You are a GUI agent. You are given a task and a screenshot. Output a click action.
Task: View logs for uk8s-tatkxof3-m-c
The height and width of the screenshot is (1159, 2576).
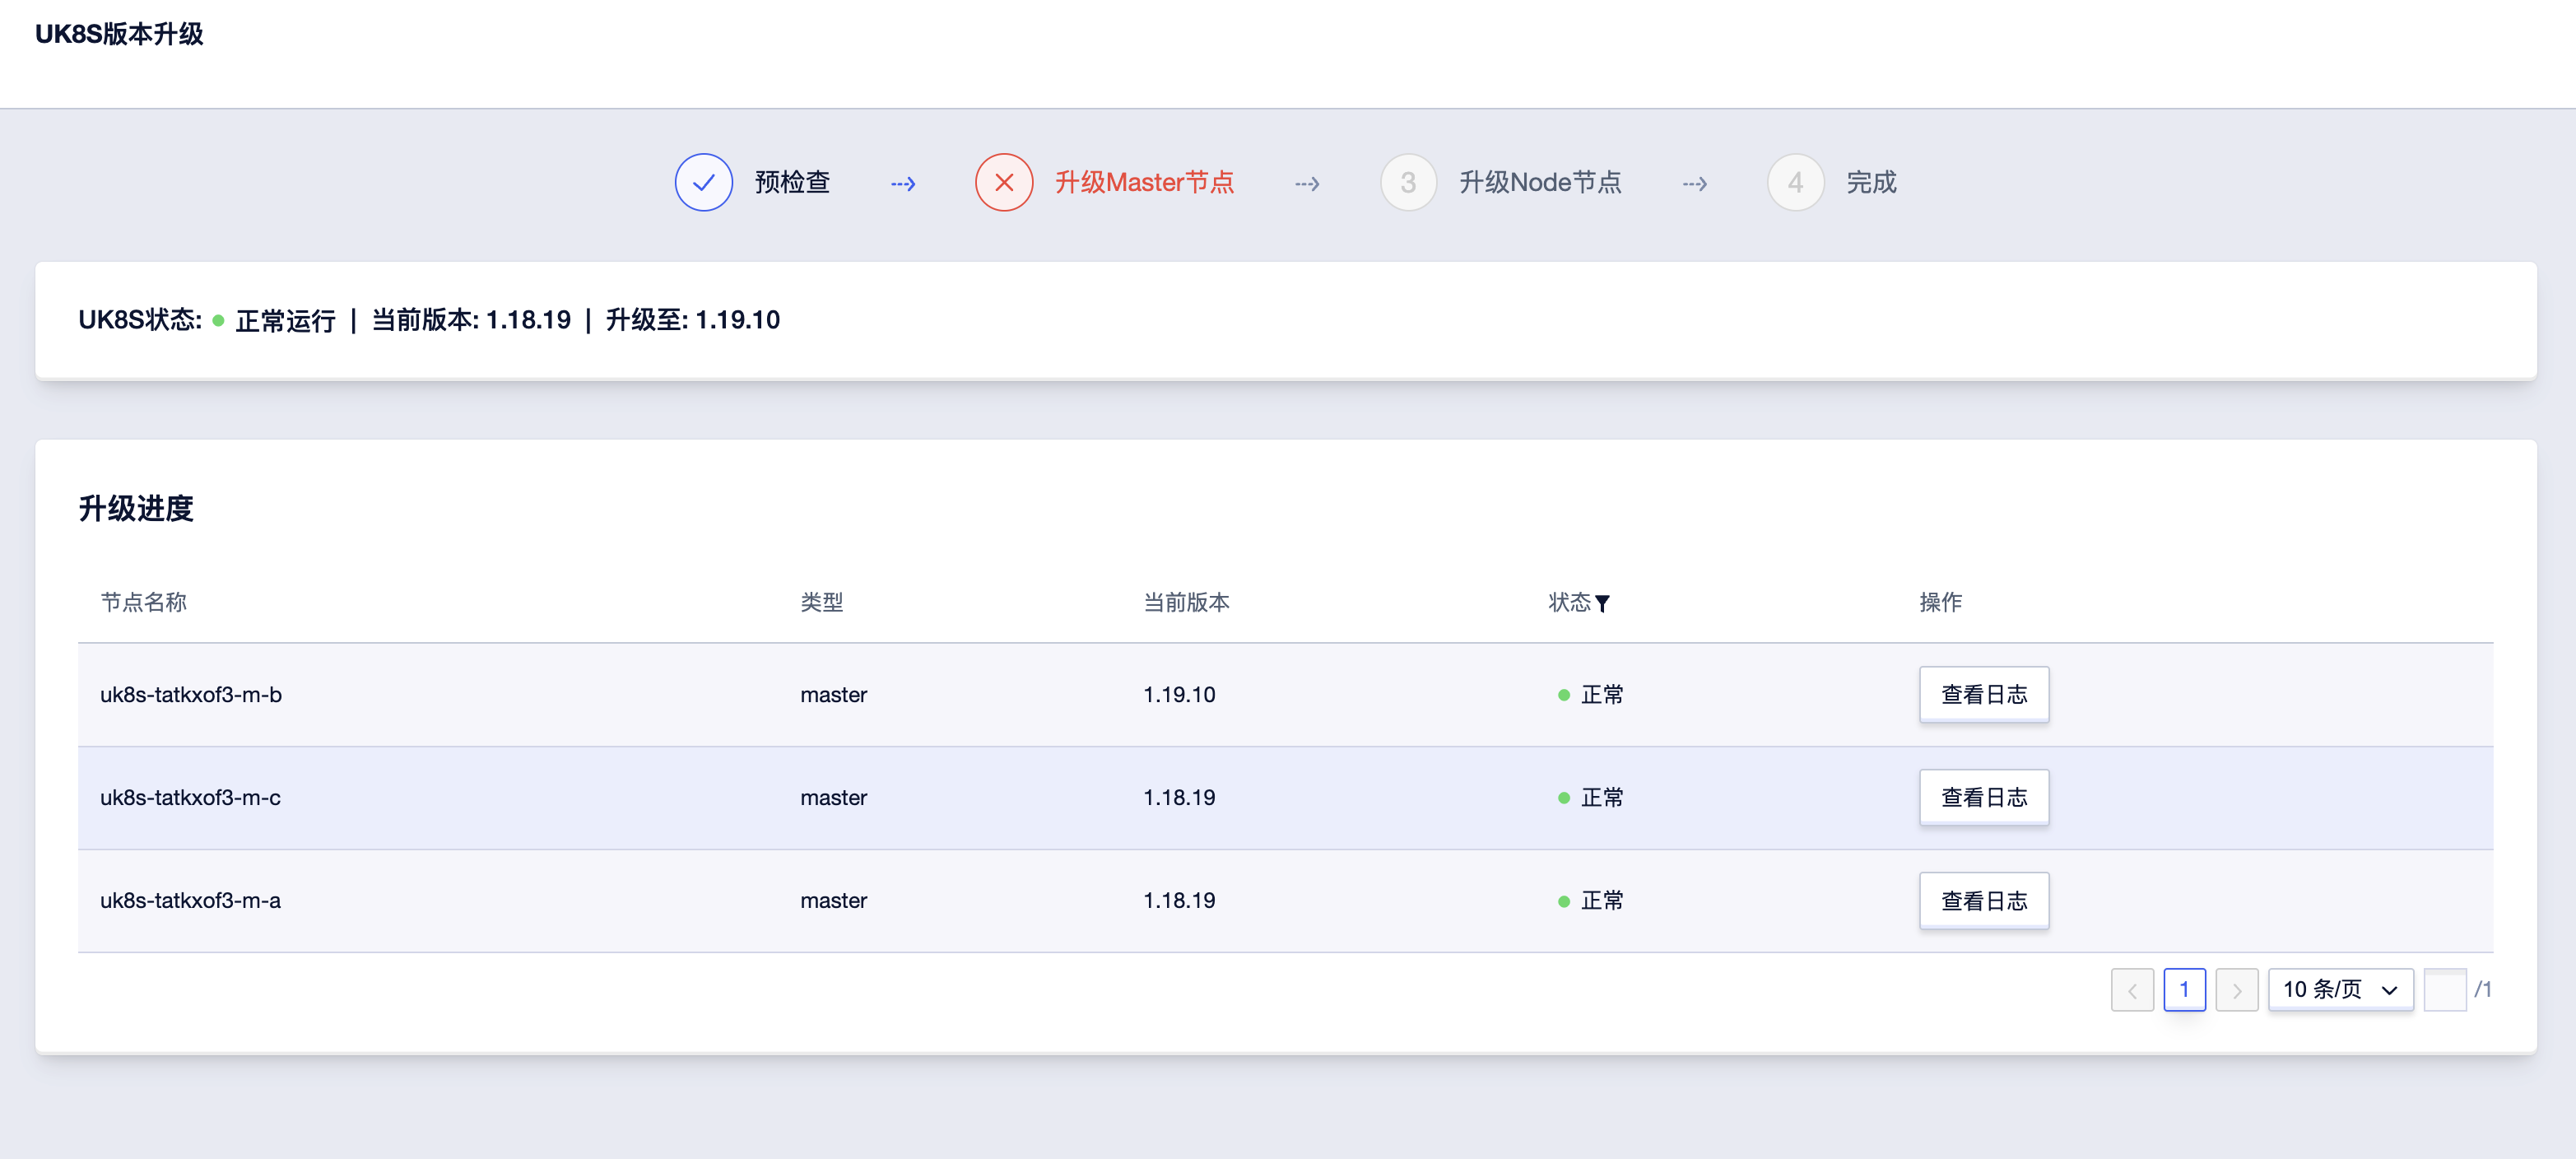coord(1983,797)
